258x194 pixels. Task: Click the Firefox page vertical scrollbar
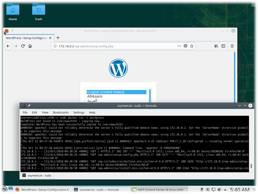tap(234, 77)
